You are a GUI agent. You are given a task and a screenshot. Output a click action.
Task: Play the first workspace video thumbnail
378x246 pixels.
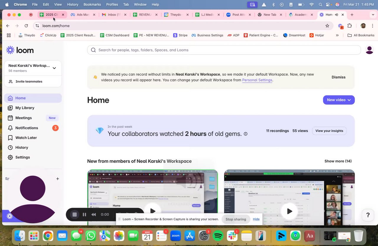[153, 211]
